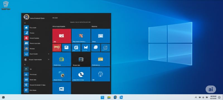Open the blue square app icon beside the globe

coord(121,97)
